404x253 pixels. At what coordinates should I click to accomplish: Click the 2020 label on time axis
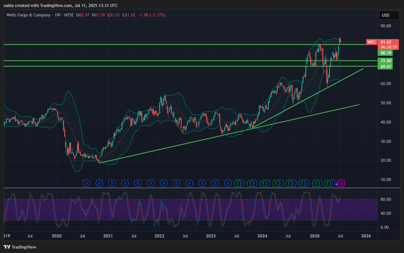(x=56, y=236)
